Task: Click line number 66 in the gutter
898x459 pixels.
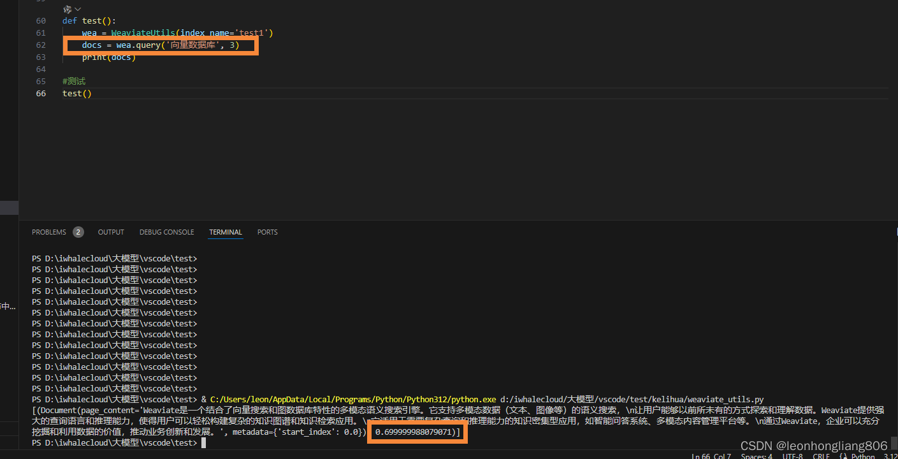Action: coord(41,93)
